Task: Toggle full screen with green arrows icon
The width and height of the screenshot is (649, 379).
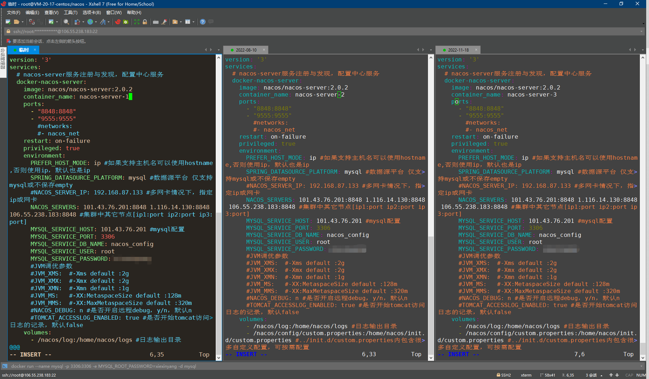Action: [137, 22]
